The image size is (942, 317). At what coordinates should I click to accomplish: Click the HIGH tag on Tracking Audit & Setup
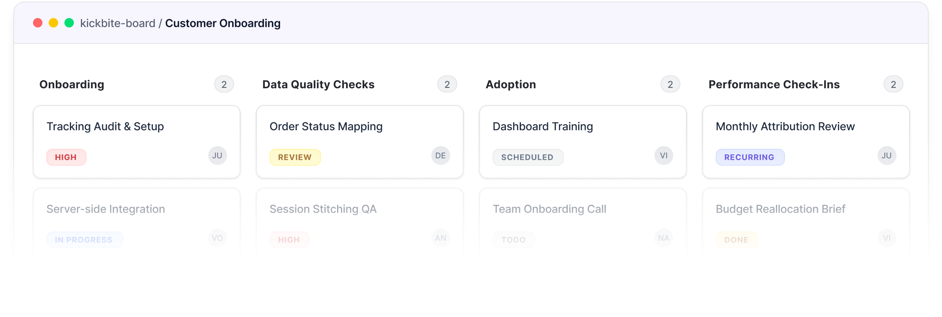(x=66, y=157)
